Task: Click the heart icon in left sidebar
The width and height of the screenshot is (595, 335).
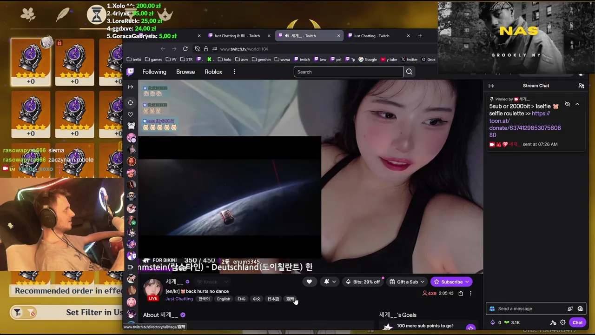Action: click(131, 114)
